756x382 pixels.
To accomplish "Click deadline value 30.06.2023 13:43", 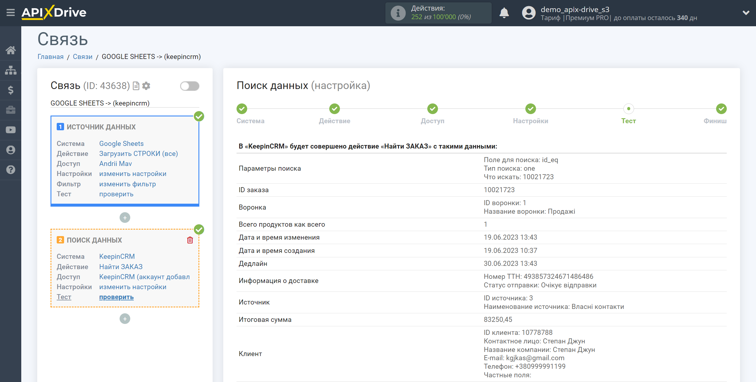I will click(510, 264).
